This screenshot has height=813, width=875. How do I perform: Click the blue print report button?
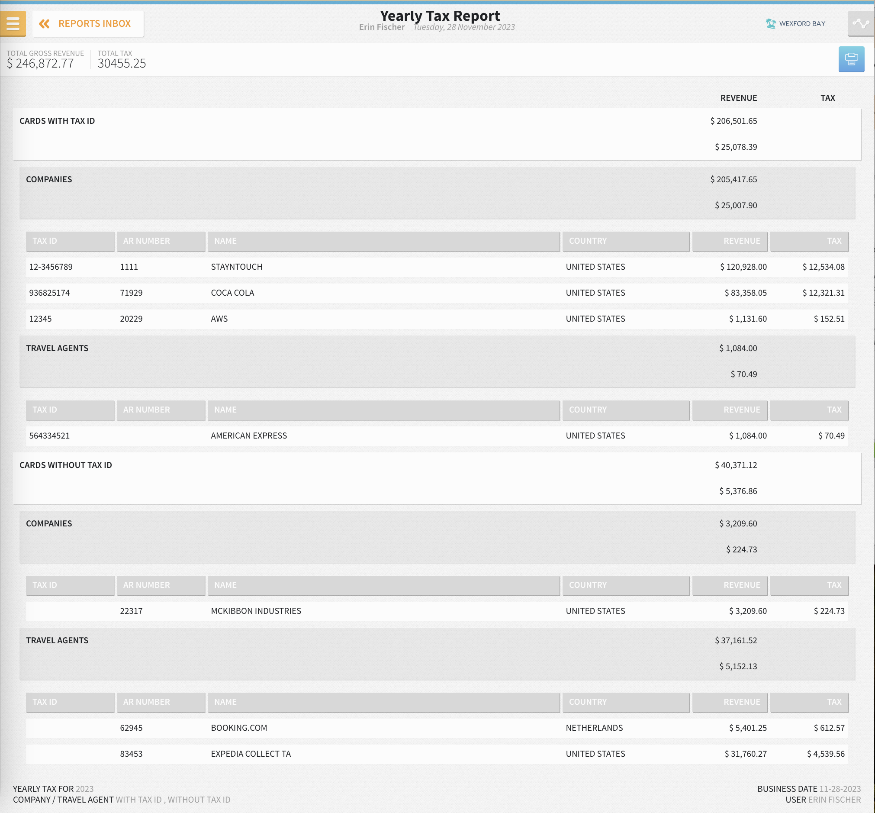(x=851, y=59)
